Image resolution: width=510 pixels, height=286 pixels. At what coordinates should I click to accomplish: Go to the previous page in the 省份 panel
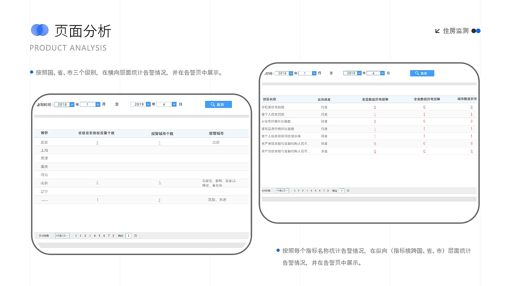pyautogui.click(x=76, y=236)
